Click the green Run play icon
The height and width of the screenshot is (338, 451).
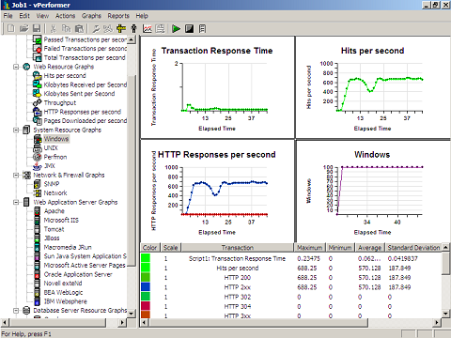click(x=176, y=29)
